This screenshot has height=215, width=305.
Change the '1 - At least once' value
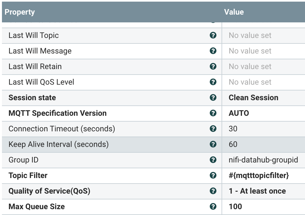(257, 191)
